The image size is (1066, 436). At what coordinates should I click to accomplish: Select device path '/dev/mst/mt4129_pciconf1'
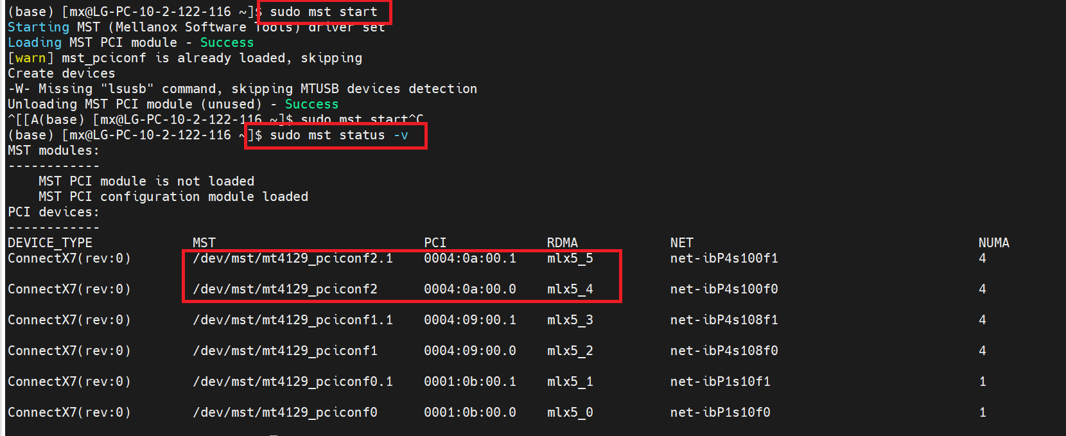click(x=285, y=351)
